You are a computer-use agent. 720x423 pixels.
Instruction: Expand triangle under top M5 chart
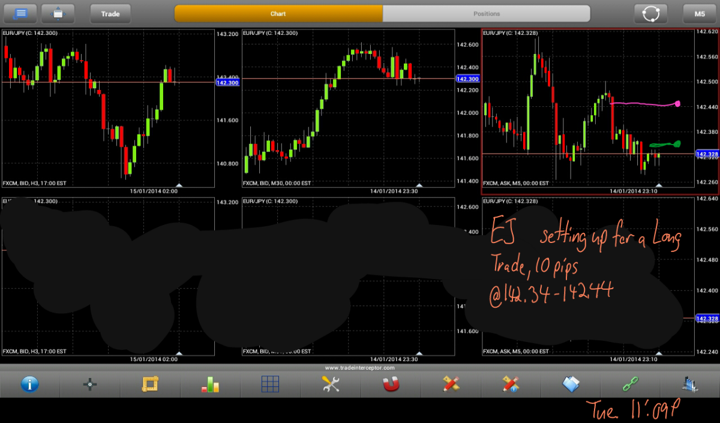coord(659,185)
